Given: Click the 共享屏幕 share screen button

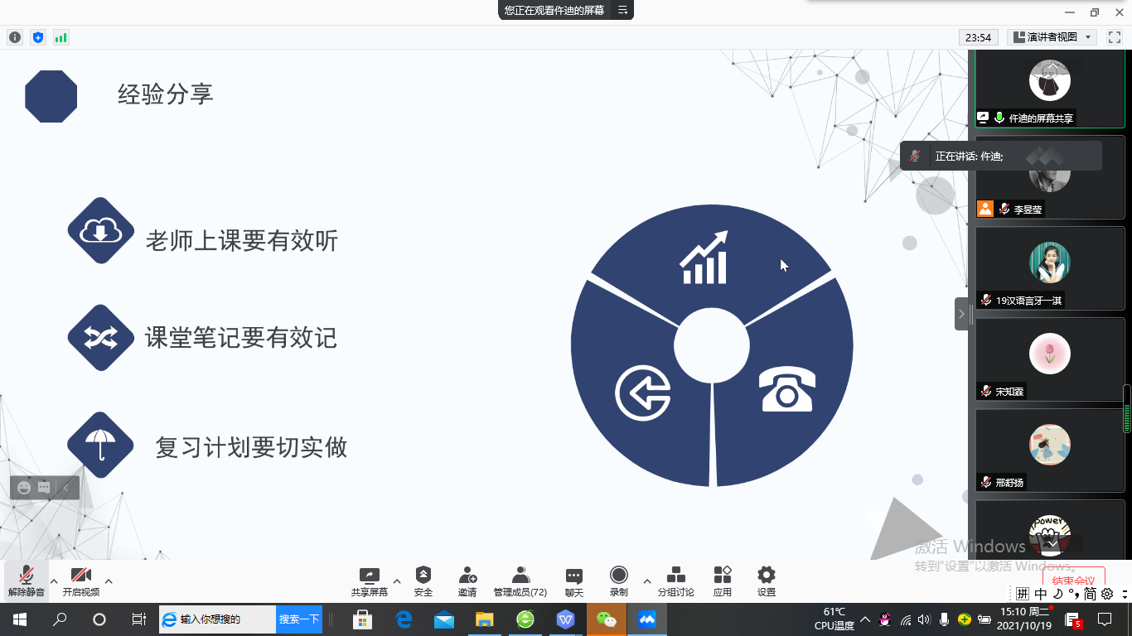Looking at the screenshot, I should tap(369, 581).
